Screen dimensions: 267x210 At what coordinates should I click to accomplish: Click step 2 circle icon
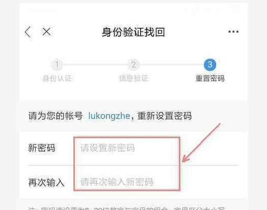[x=134, y=65]
